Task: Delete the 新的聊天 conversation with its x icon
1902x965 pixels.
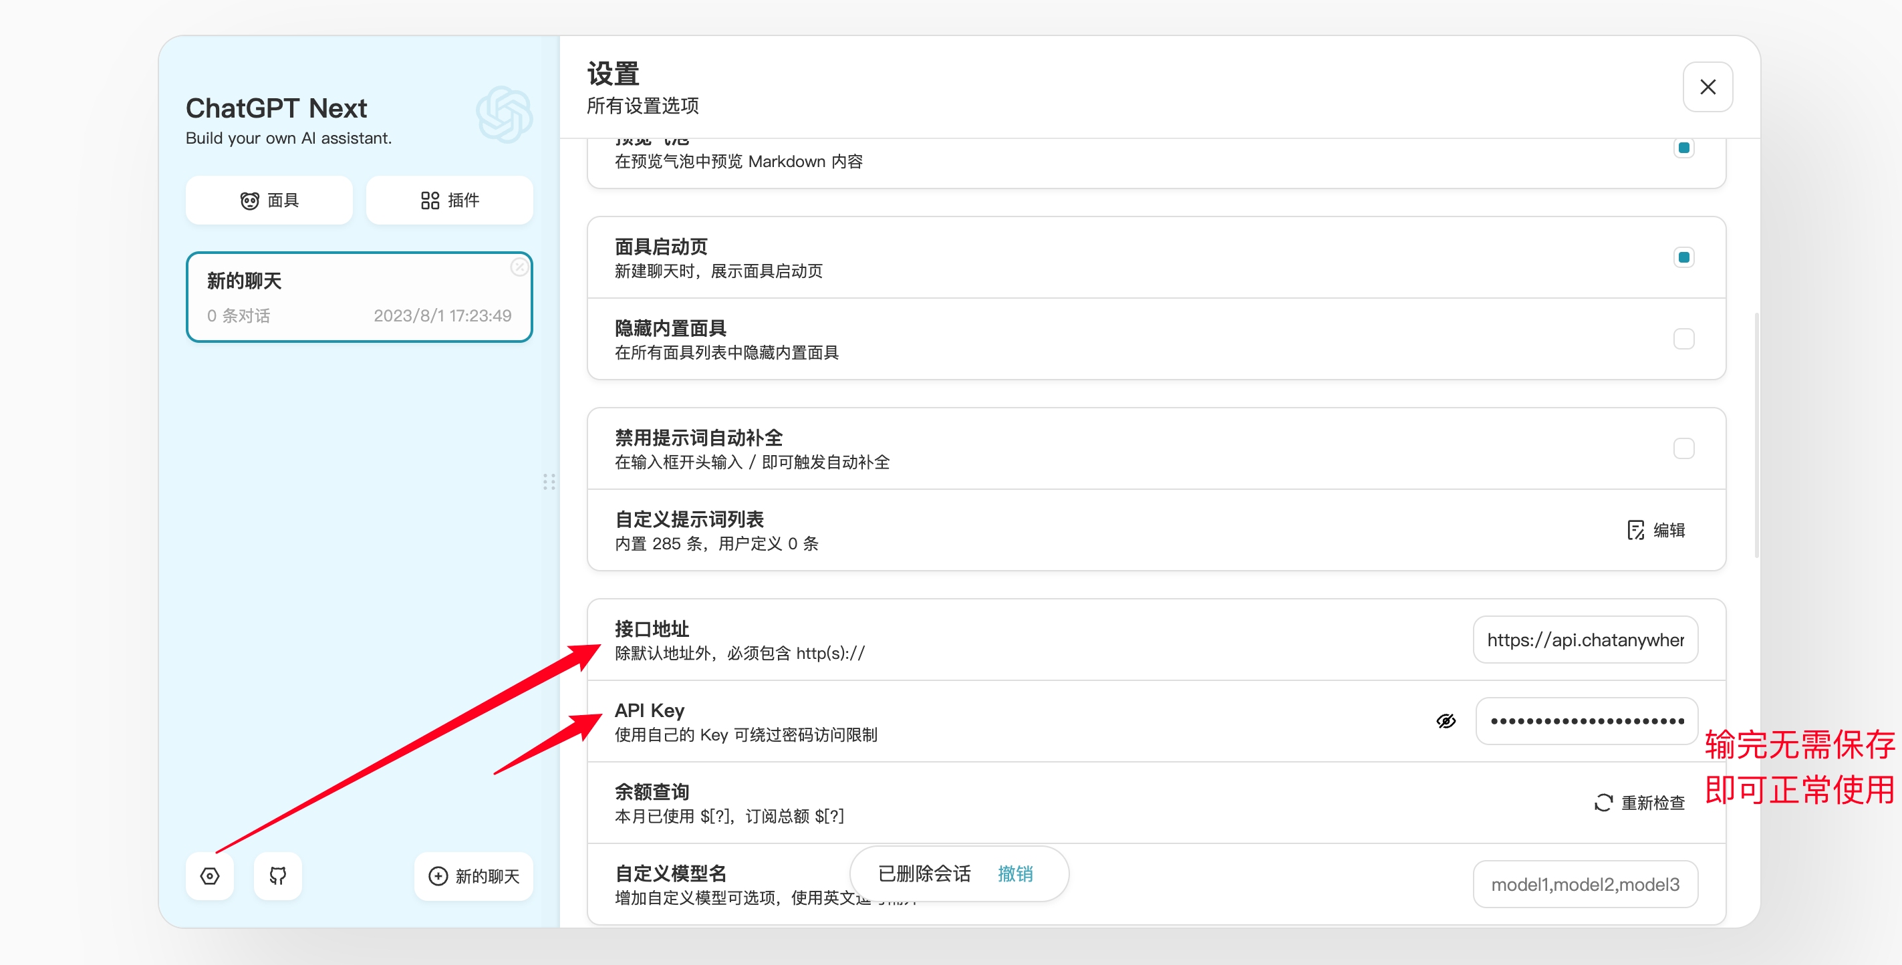Action: coord(519,267)
